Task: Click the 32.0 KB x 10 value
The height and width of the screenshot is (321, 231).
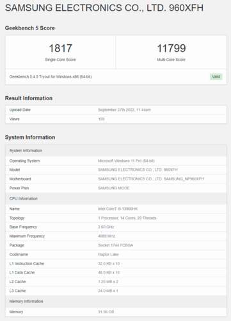Action: pyautogui.click(x=109, y=264)
